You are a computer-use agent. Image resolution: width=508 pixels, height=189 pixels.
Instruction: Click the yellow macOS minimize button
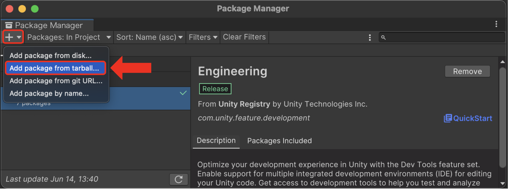pyautogui.click(x=22, y=9)
